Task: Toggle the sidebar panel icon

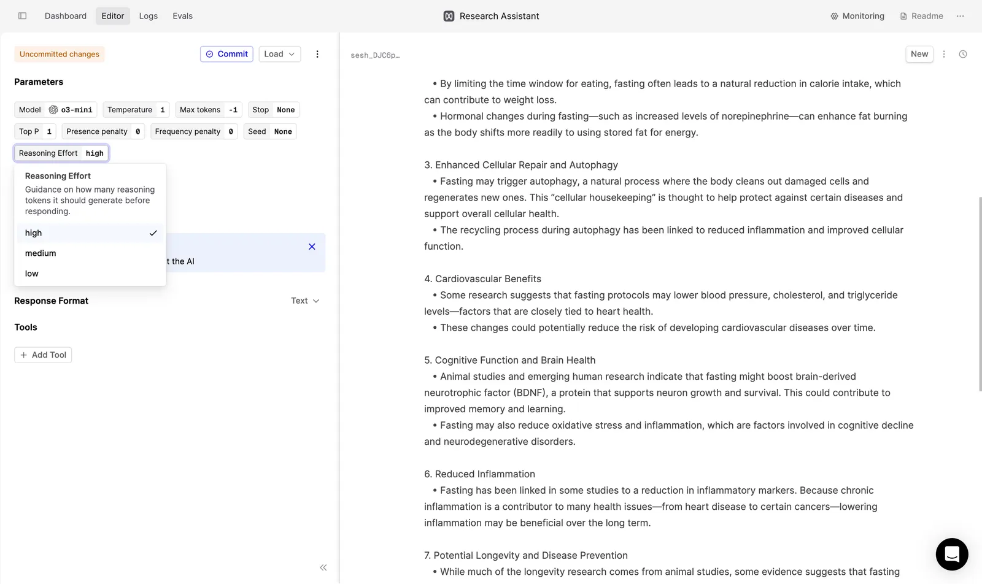Action: point(23,16)
